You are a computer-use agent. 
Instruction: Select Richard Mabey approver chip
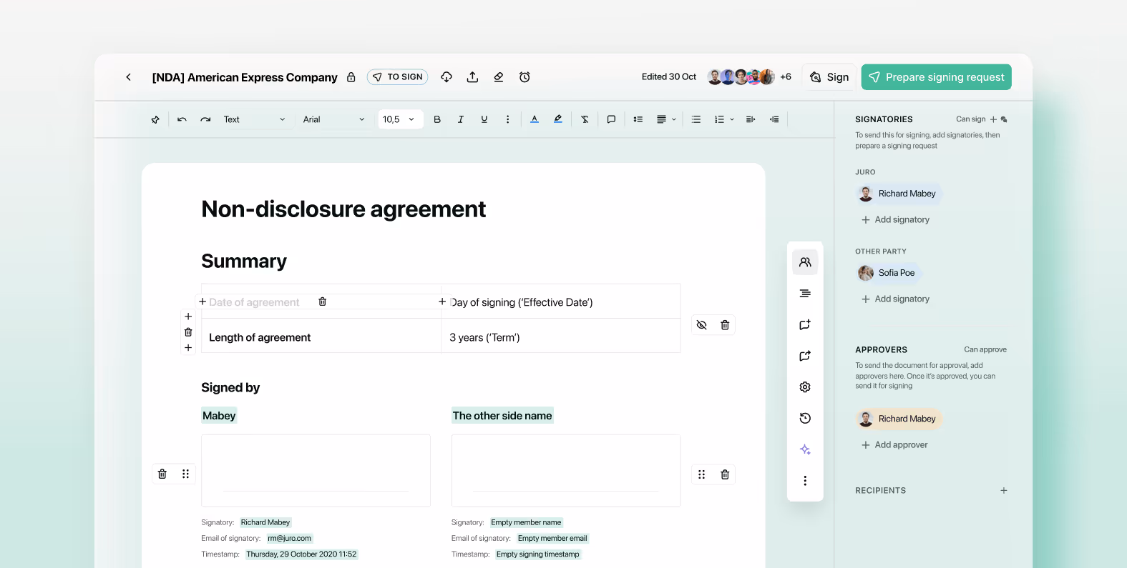pos(899,419)
